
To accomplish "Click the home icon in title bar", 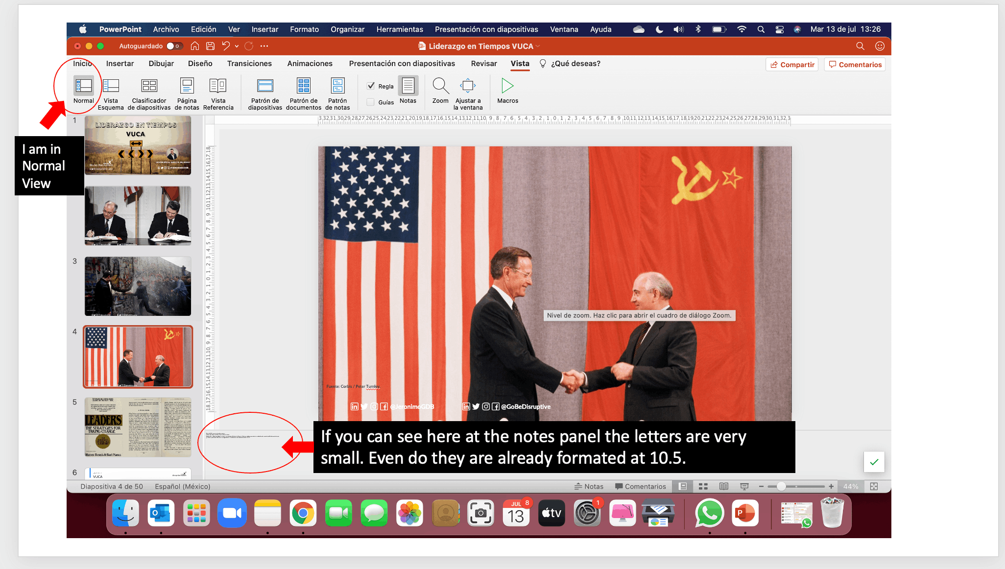I will pyautogui.click(x=194, y=46).
